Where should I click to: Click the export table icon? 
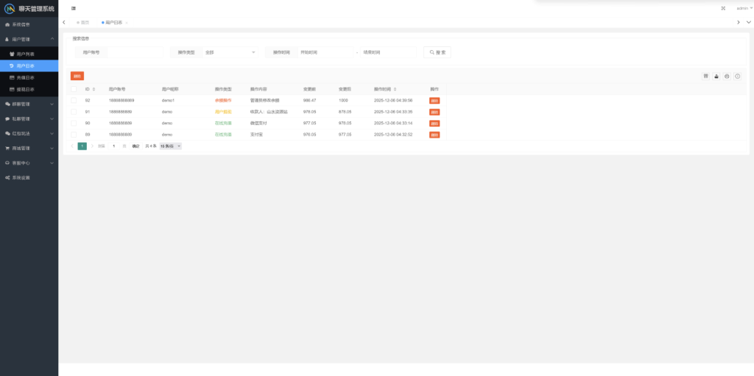point(716,76)
